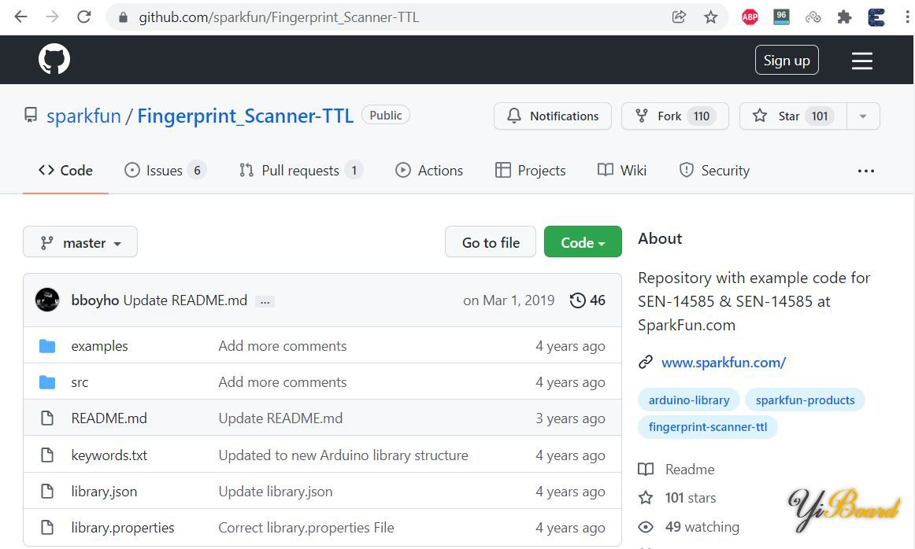Switch to the Code tab
The image size is (915, 549).
point(65,170)
